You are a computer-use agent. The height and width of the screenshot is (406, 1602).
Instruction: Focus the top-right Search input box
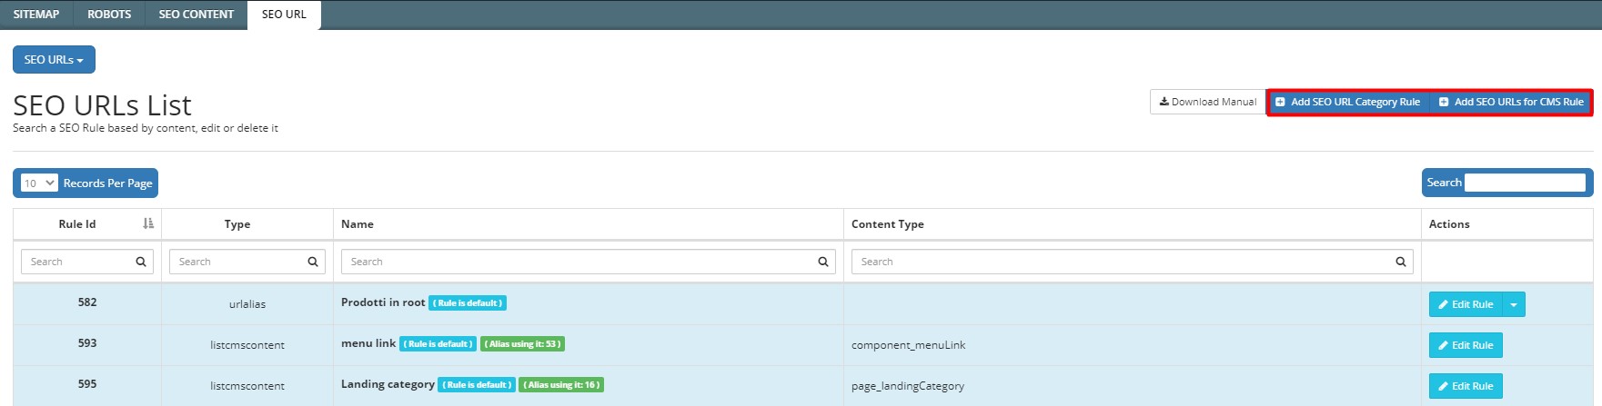pyautogui.click(x=1525, y=183)
